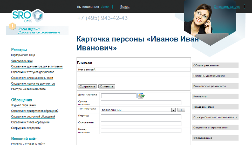Screen dimensions: 252x145
Task: Focus the Сумма платежа field
Action: tap(141, 102)
